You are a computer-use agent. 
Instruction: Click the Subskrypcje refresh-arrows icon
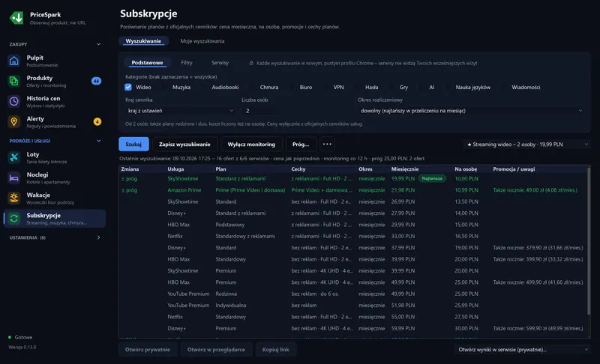pos(14,218)
